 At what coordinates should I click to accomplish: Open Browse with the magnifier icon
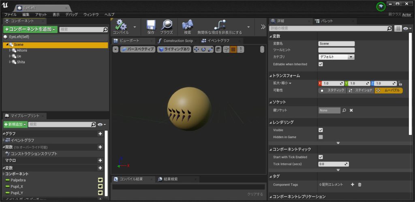[167, 25]
